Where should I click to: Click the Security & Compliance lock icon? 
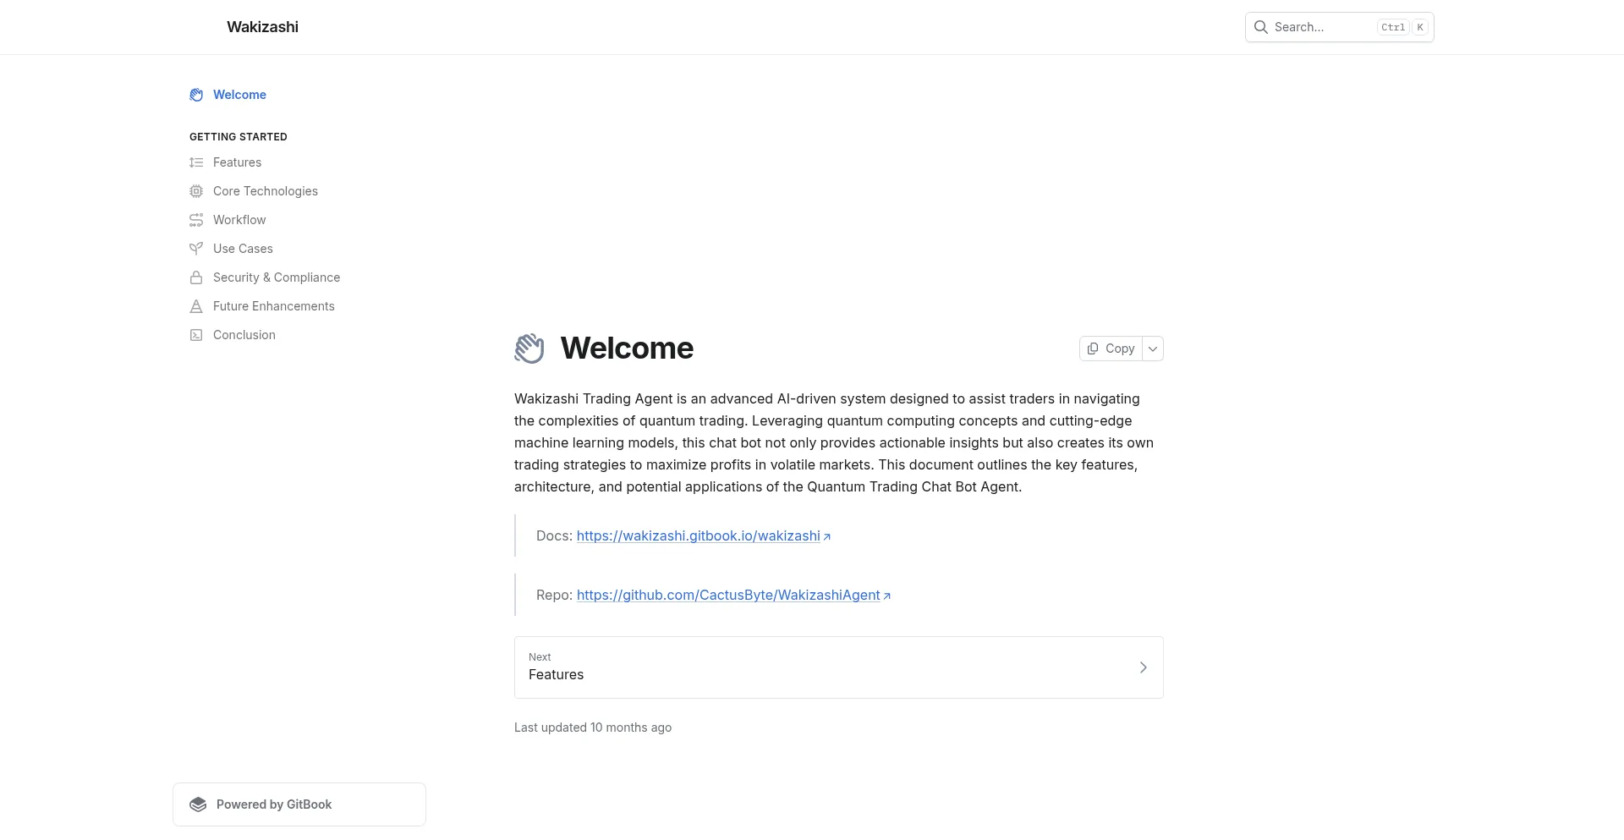pos(196,277)
